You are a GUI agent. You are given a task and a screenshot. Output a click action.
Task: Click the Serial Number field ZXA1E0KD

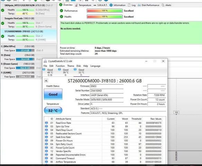point(107,91)
